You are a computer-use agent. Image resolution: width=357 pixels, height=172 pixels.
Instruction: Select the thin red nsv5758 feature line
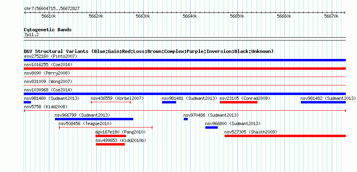tap(185, 111)
